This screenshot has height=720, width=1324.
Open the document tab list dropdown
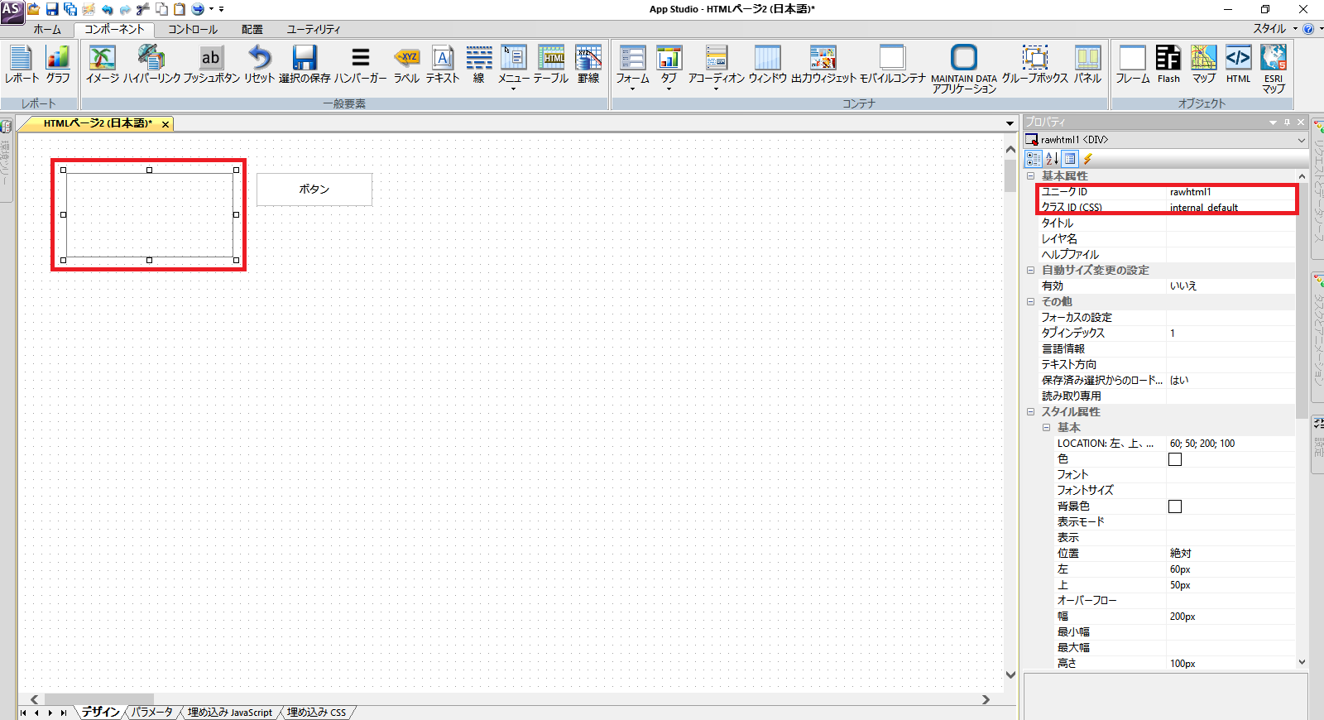1010,123
